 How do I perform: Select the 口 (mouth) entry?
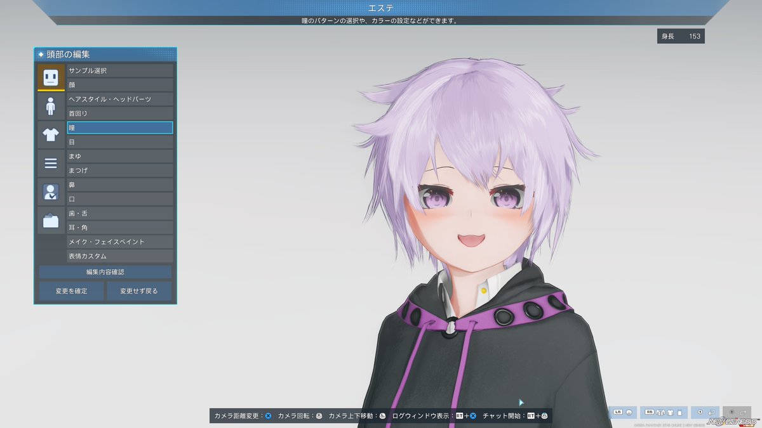[x=120, y=199]
